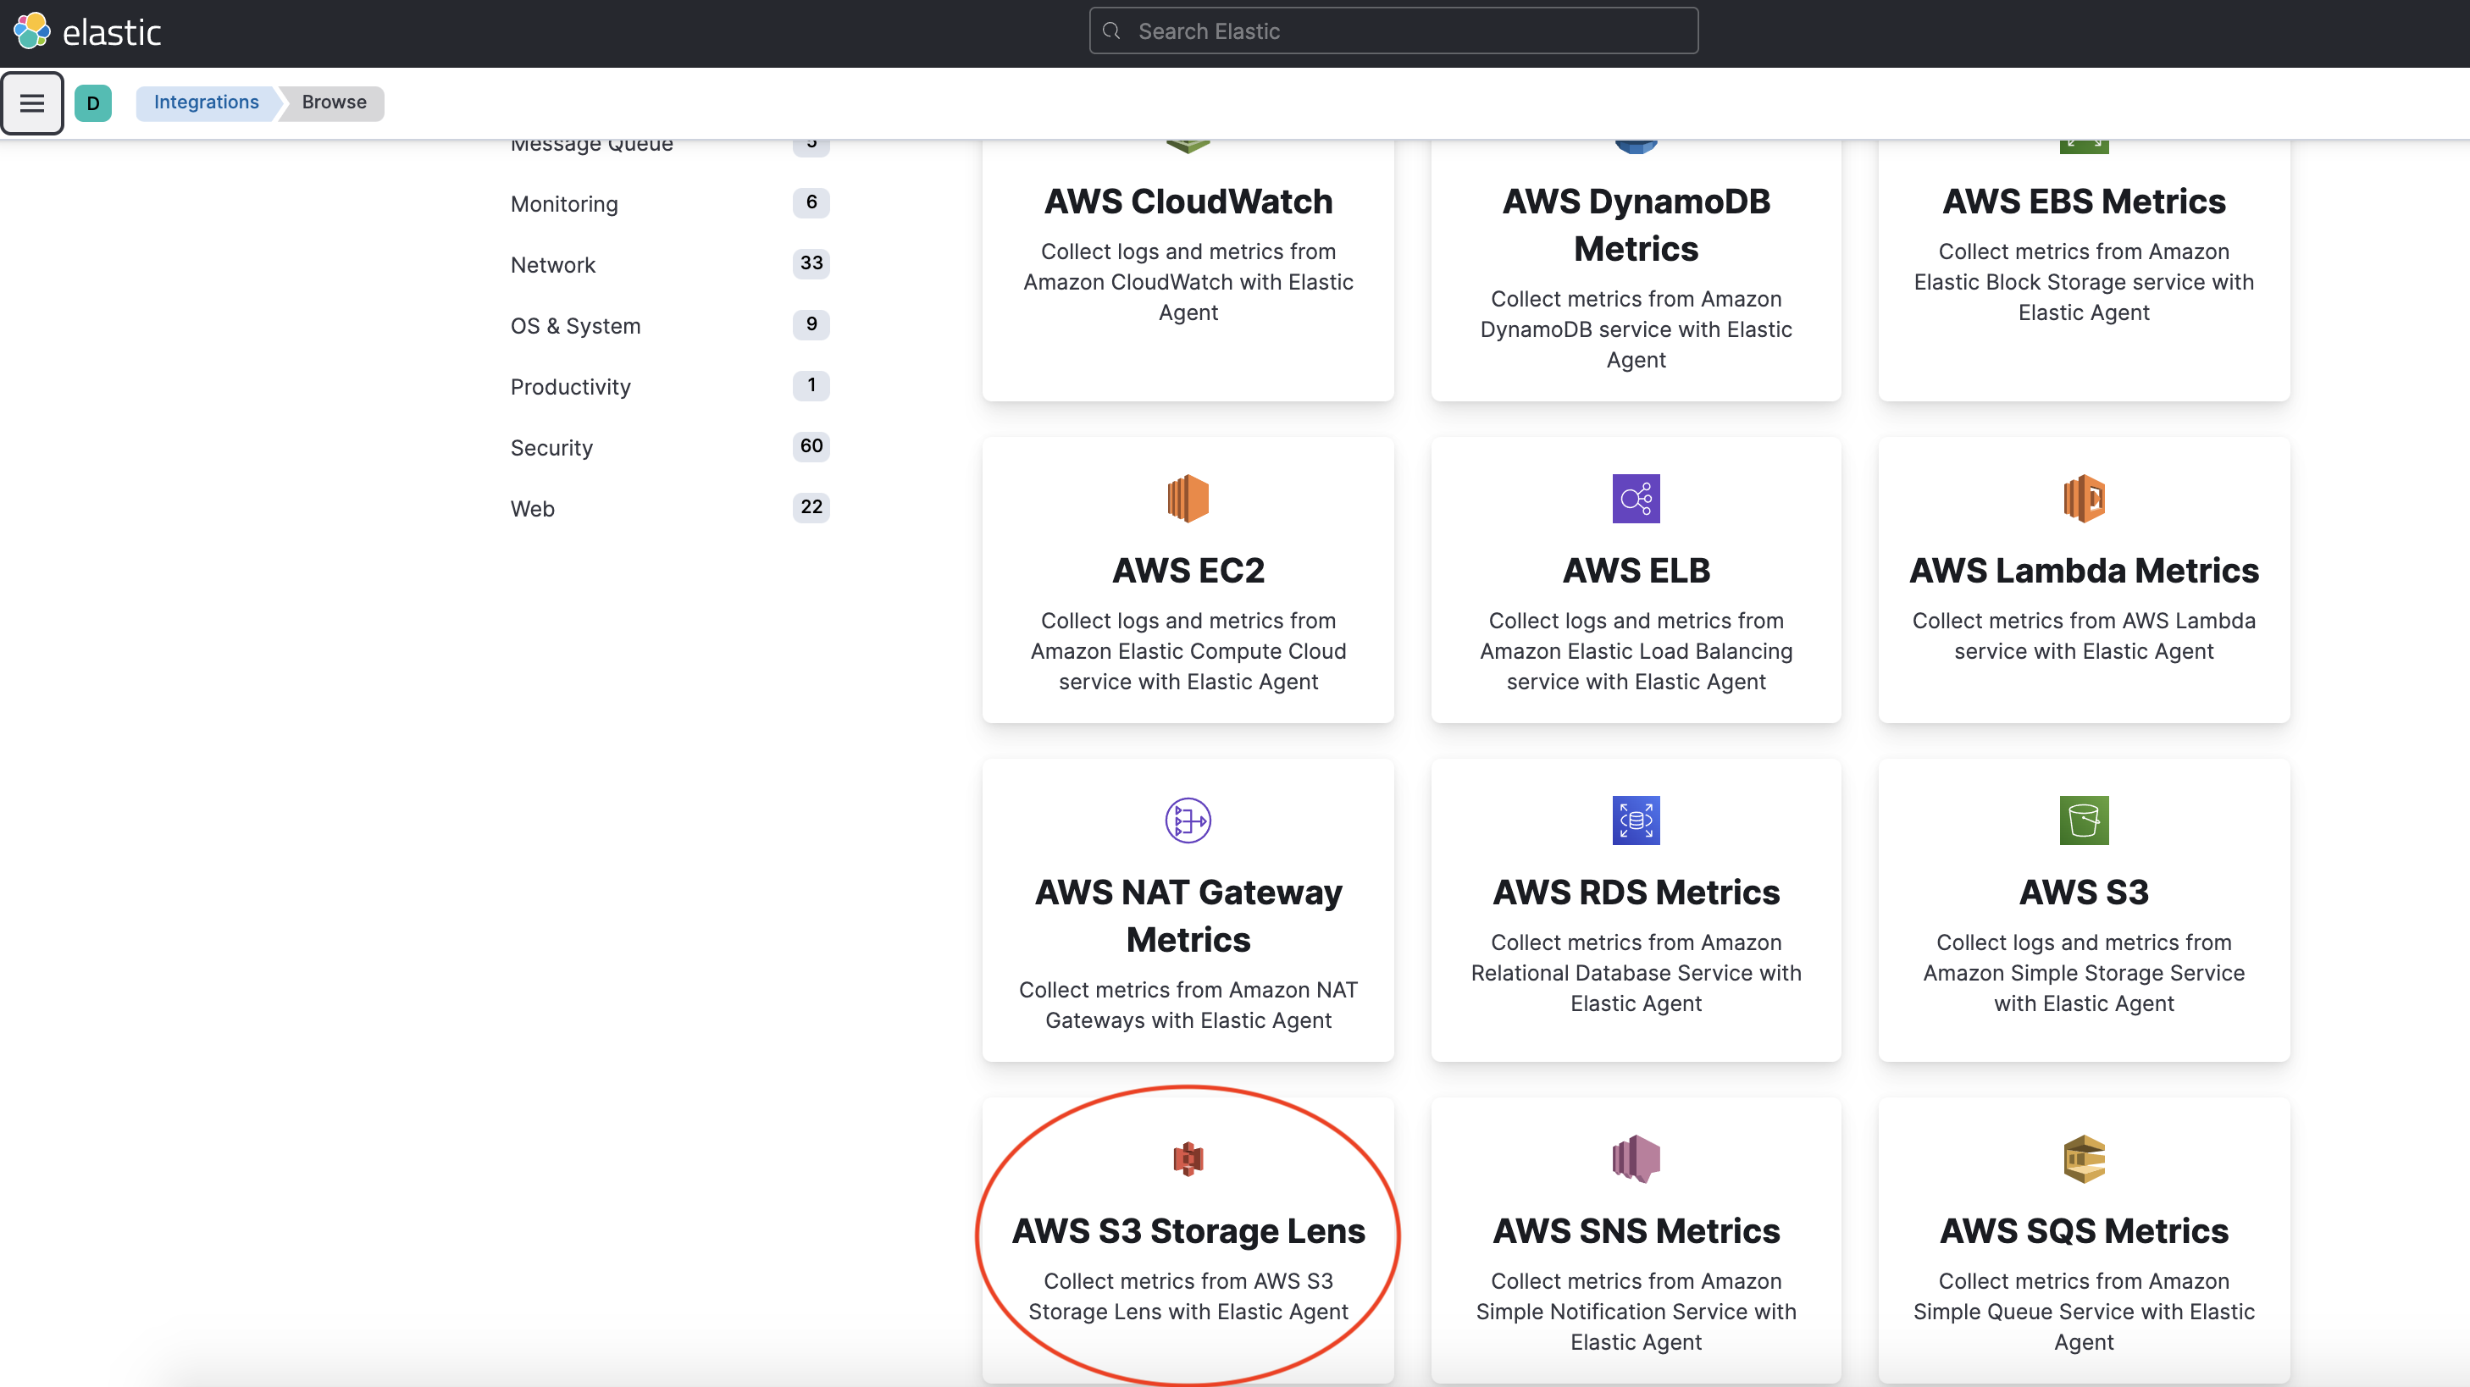Click the AWS S3 Storage Lens icon
Image resolution: width=2470 pixels, height=1387 pixels.
(x=1188, y=1159)
